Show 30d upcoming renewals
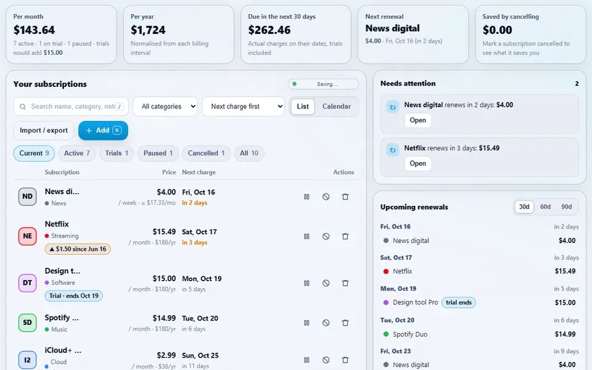The image size is (592, 370). click(x=524, y=207)
